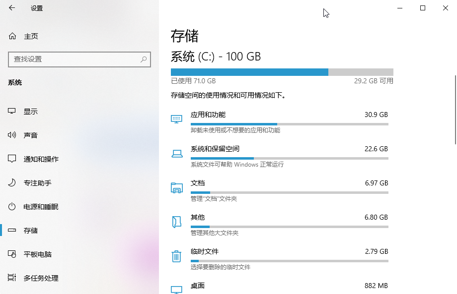The image size is (457, 294).
Task: Select the 存储 drive icon in sidebar
Action: tap(11, 231)
